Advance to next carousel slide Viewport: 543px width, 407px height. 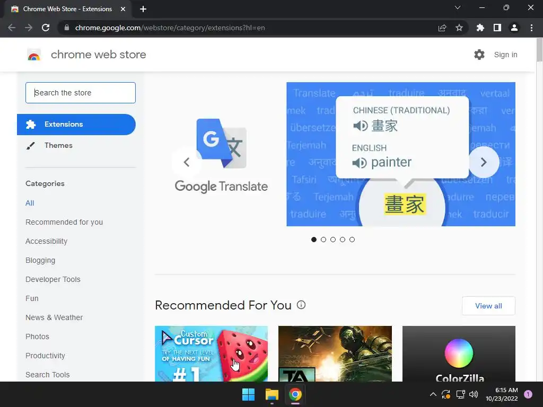tap(484, 162)
